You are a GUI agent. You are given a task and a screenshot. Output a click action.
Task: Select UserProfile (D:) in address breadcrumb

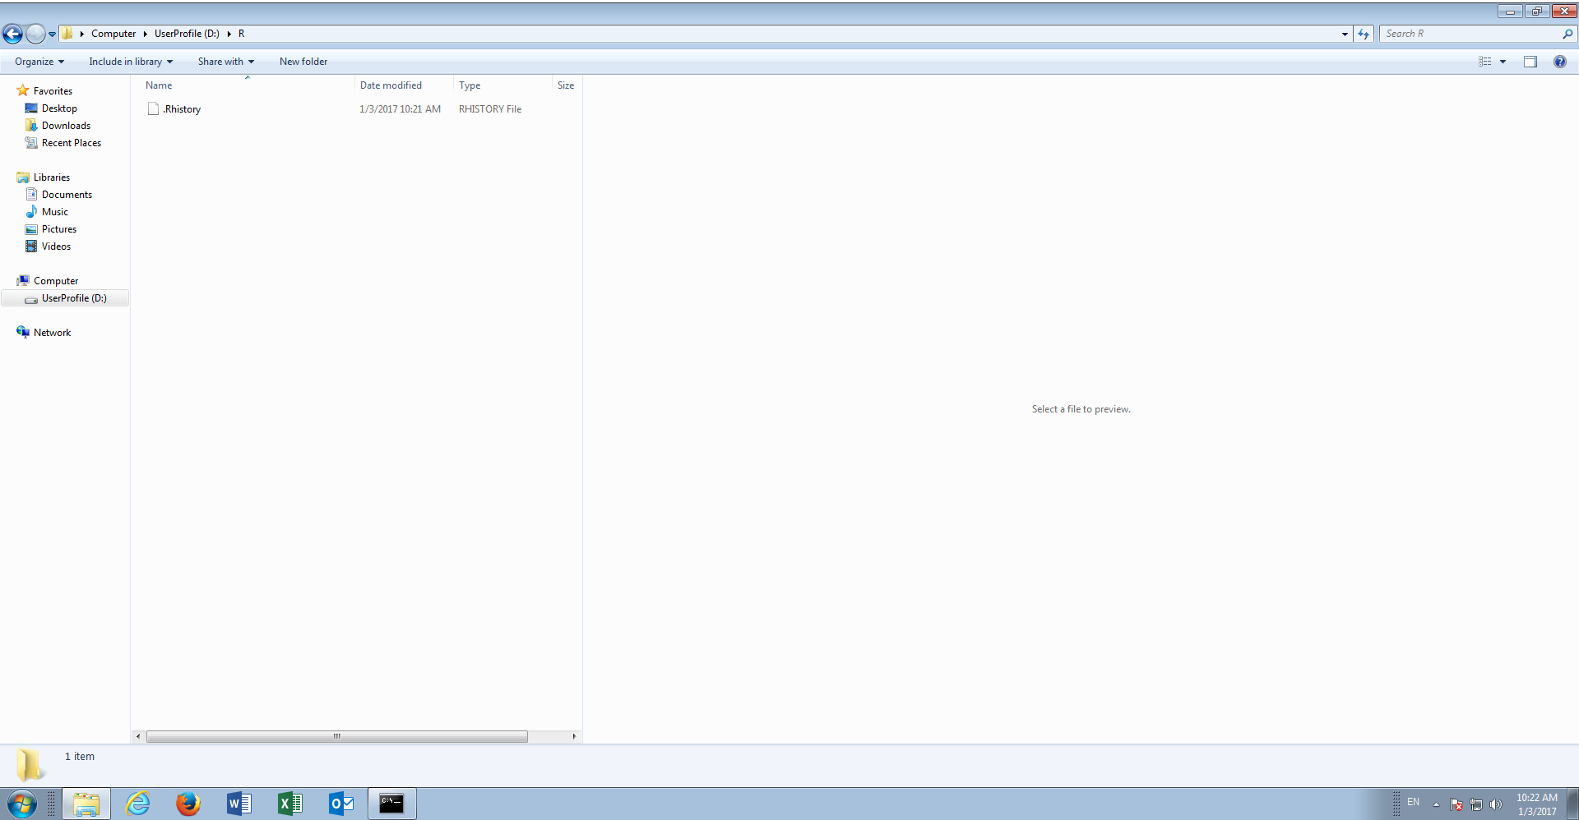(187, 34)
